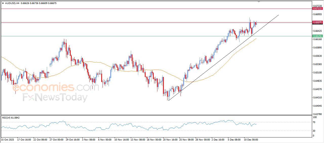This screenshot has height=143, width=324.
Task: Select the green 0.66256 price label
Action: pos(317,36)
